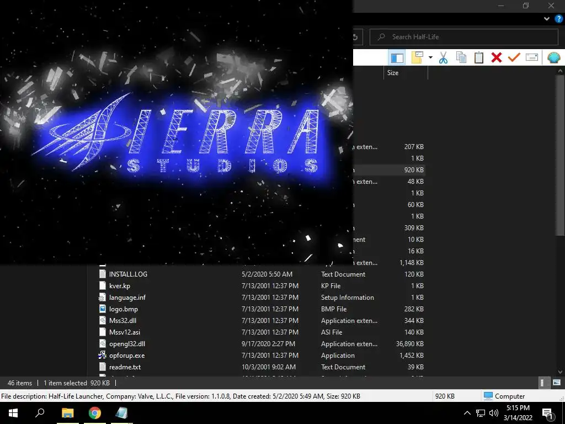Switch to the Half-Life taskbar app icon
The height and width of the screenshot is (424, 565).
122,413
